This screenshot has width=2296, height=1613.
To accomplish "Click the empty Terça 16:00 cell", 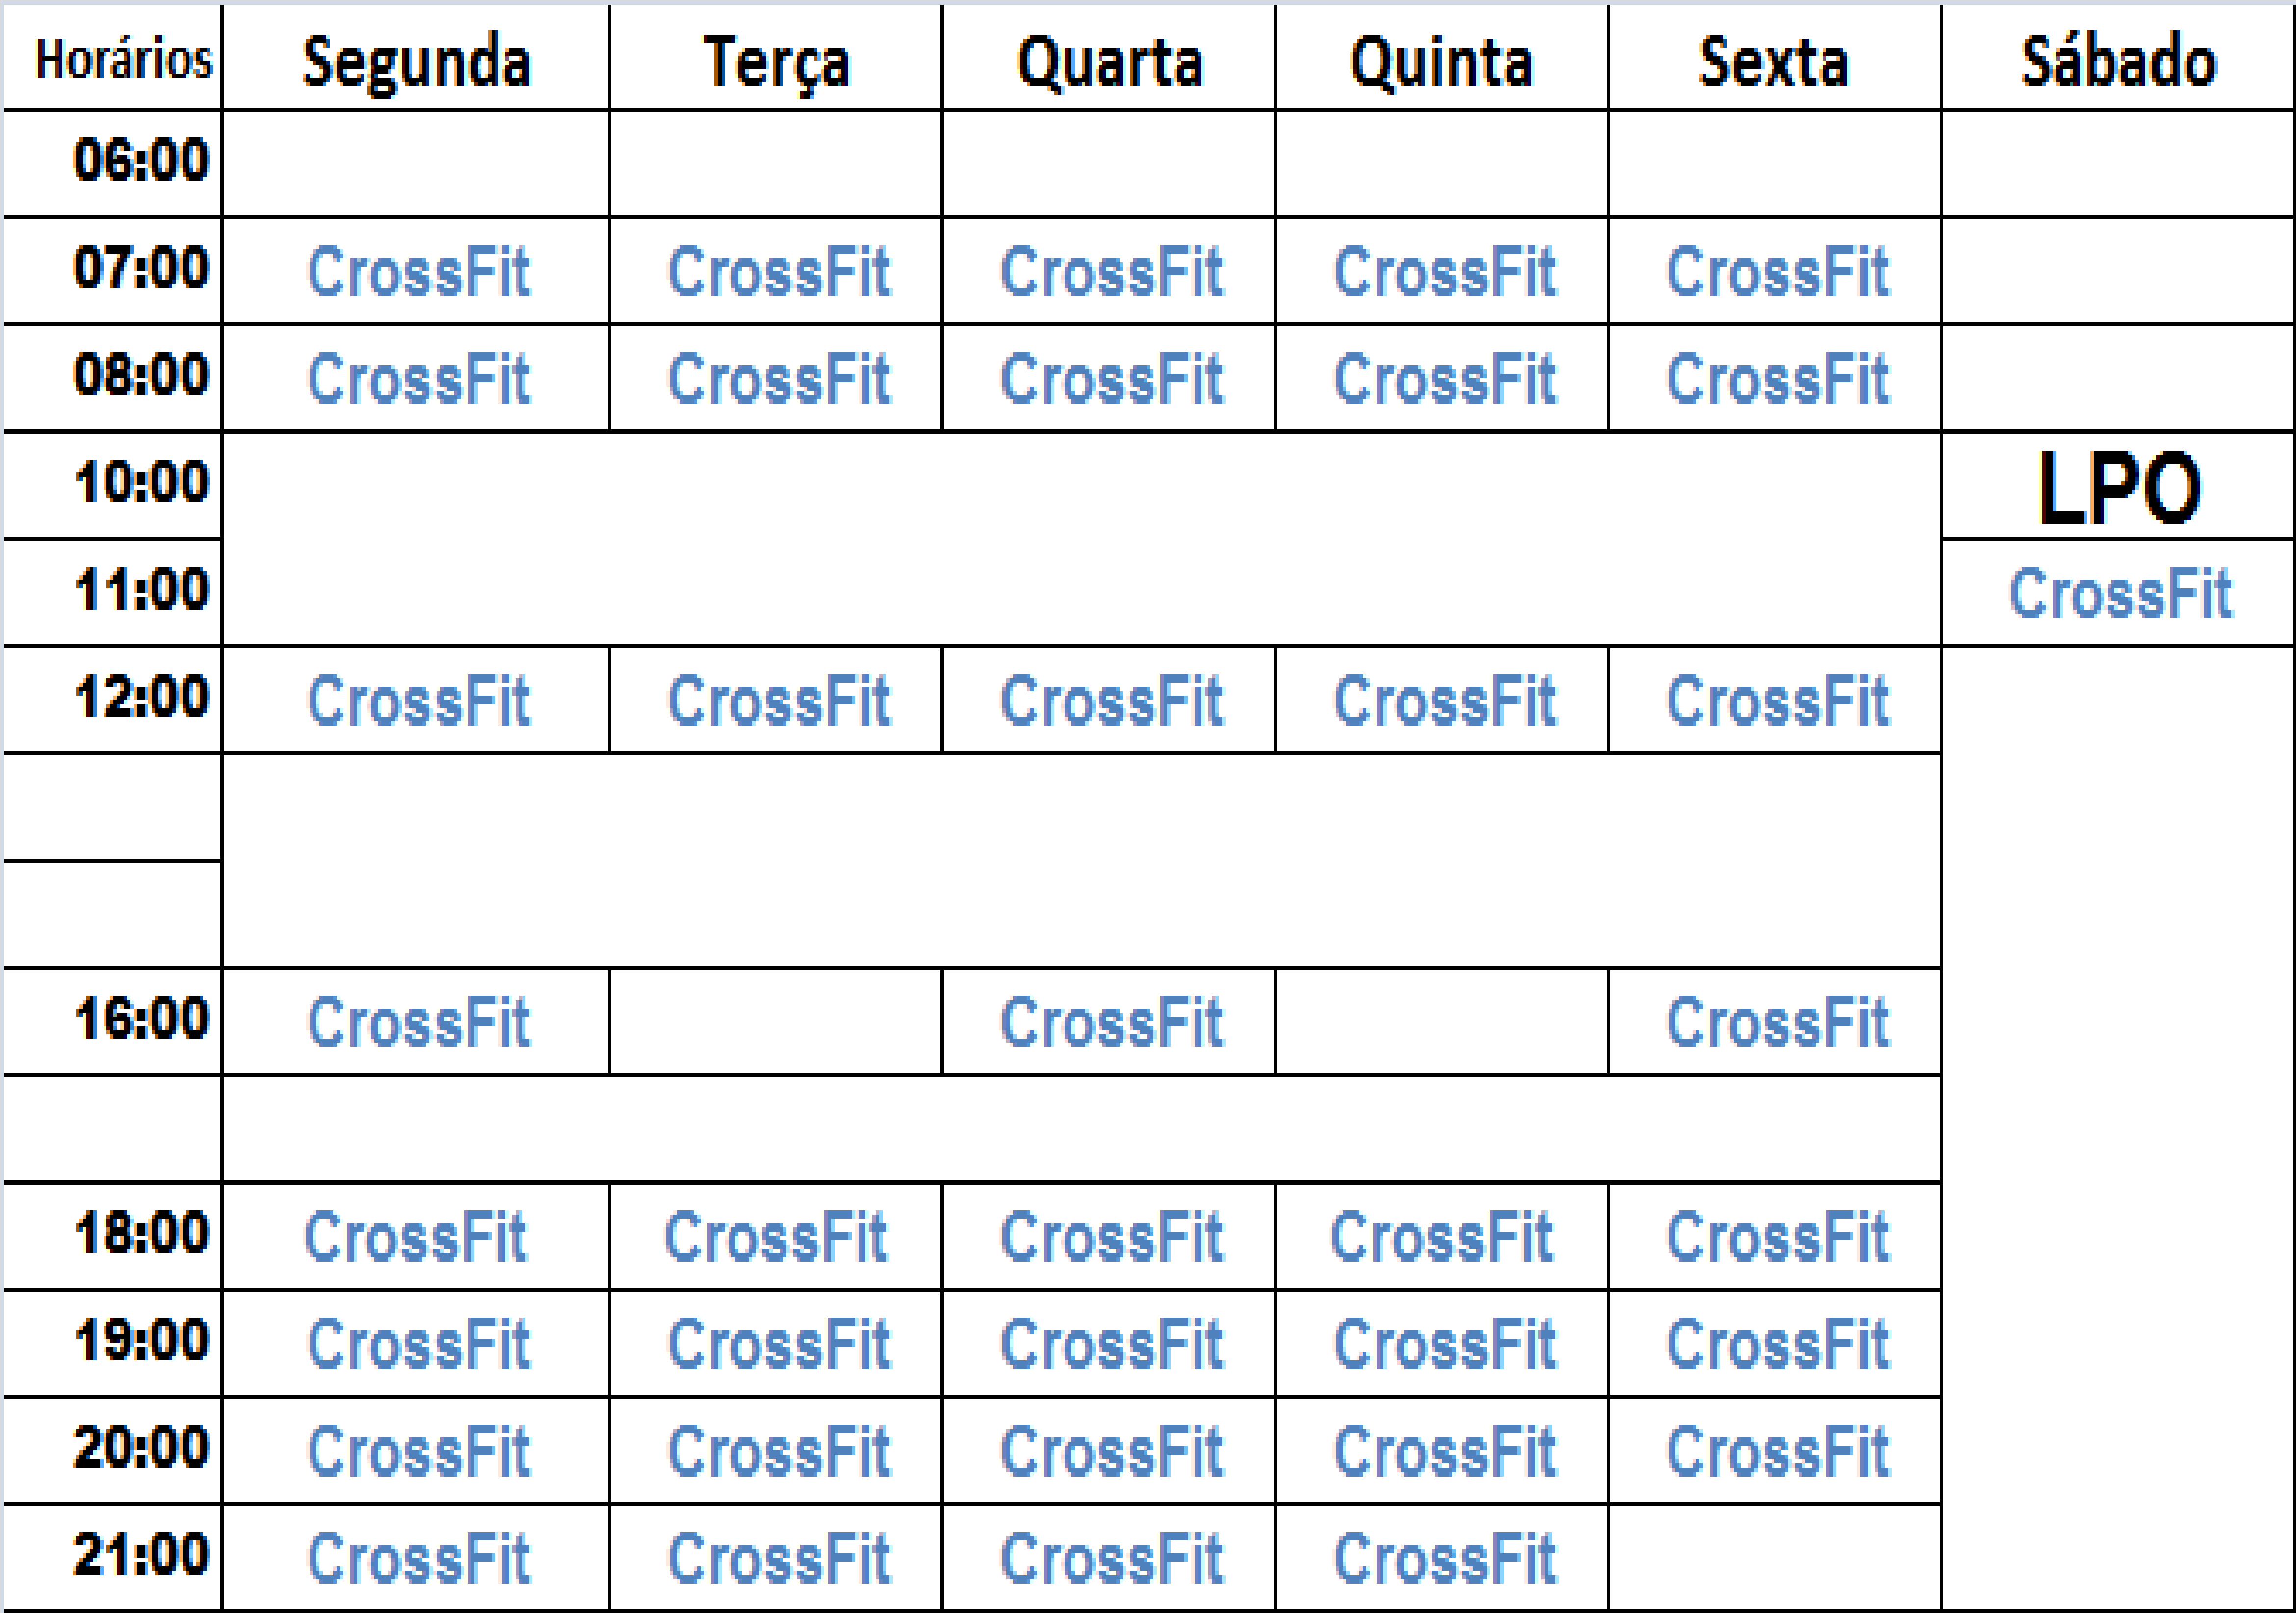I will [x=776, y=1022].
